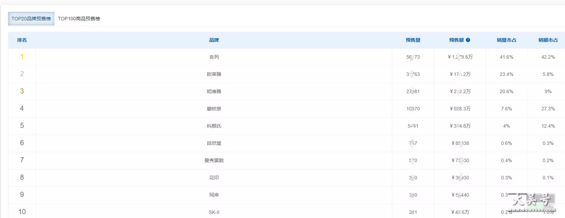Click 20.6% volume share for 妮维雅
This screenshot has width=565, height=218.
coord(507,92)
